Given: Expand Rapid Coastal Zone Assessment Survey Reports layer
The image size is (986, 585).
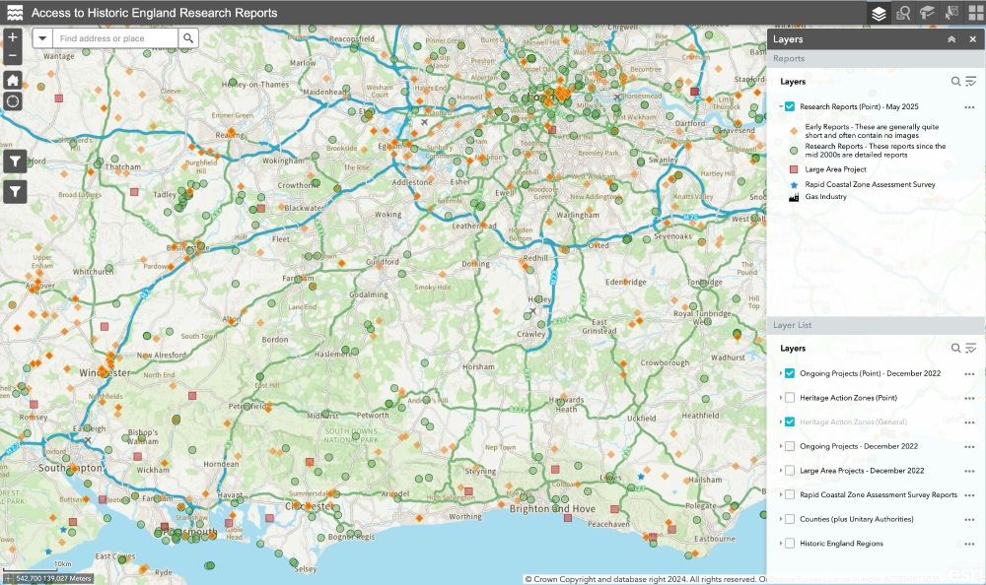Looking at the screenshot, I should tap(780, 494).
